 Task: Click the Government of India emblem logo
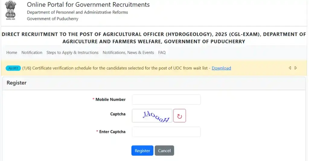coord(11,11)
